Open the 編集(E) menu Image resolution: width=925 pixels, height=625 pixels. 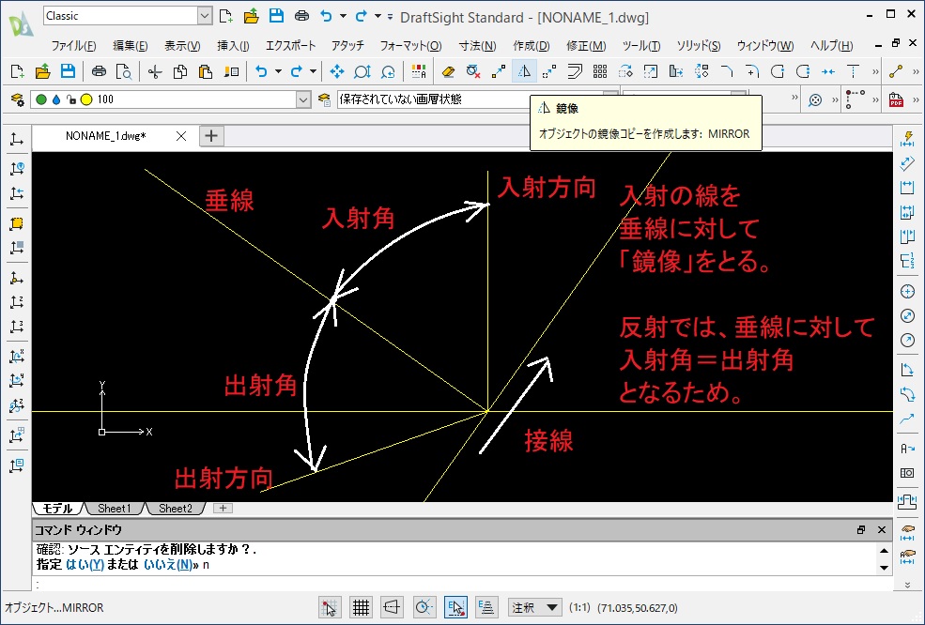(131, 45)
